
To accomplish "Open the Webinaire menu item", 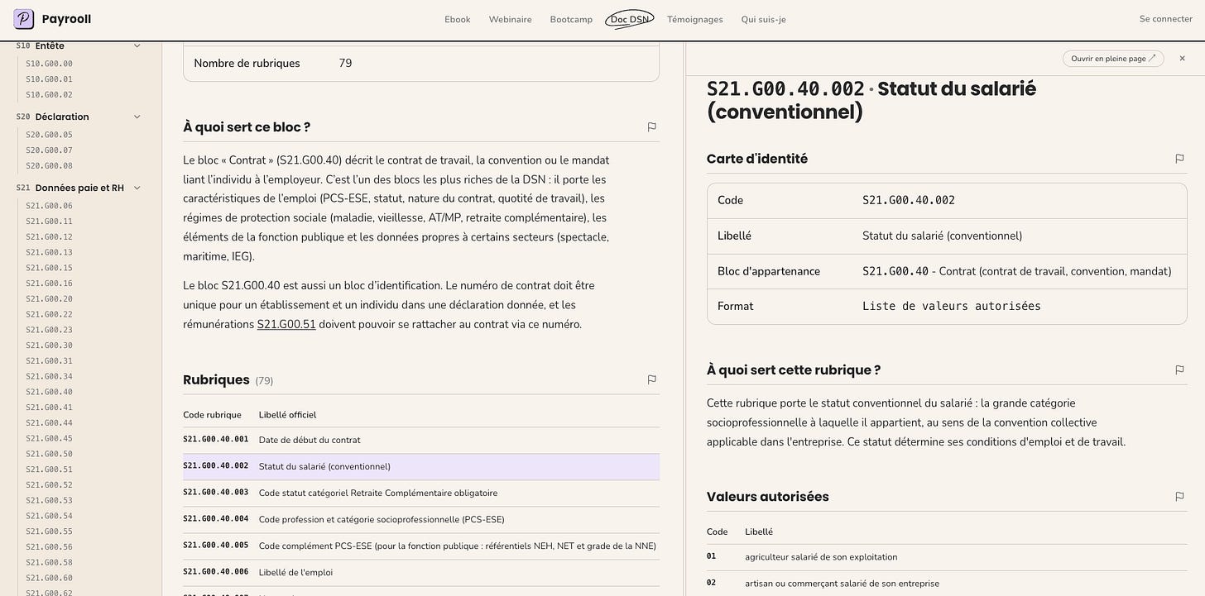I will coord(511,19).
